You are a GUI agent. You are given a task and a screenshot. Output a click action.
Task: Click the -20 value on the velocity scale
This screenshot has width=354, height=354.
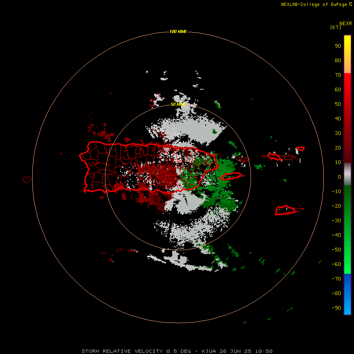(x=336, y=206)
